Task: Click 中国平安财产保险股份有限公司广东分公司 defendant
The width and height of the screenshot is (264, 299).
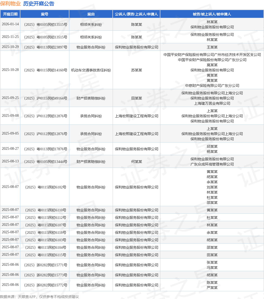Action: pos(212,60)
